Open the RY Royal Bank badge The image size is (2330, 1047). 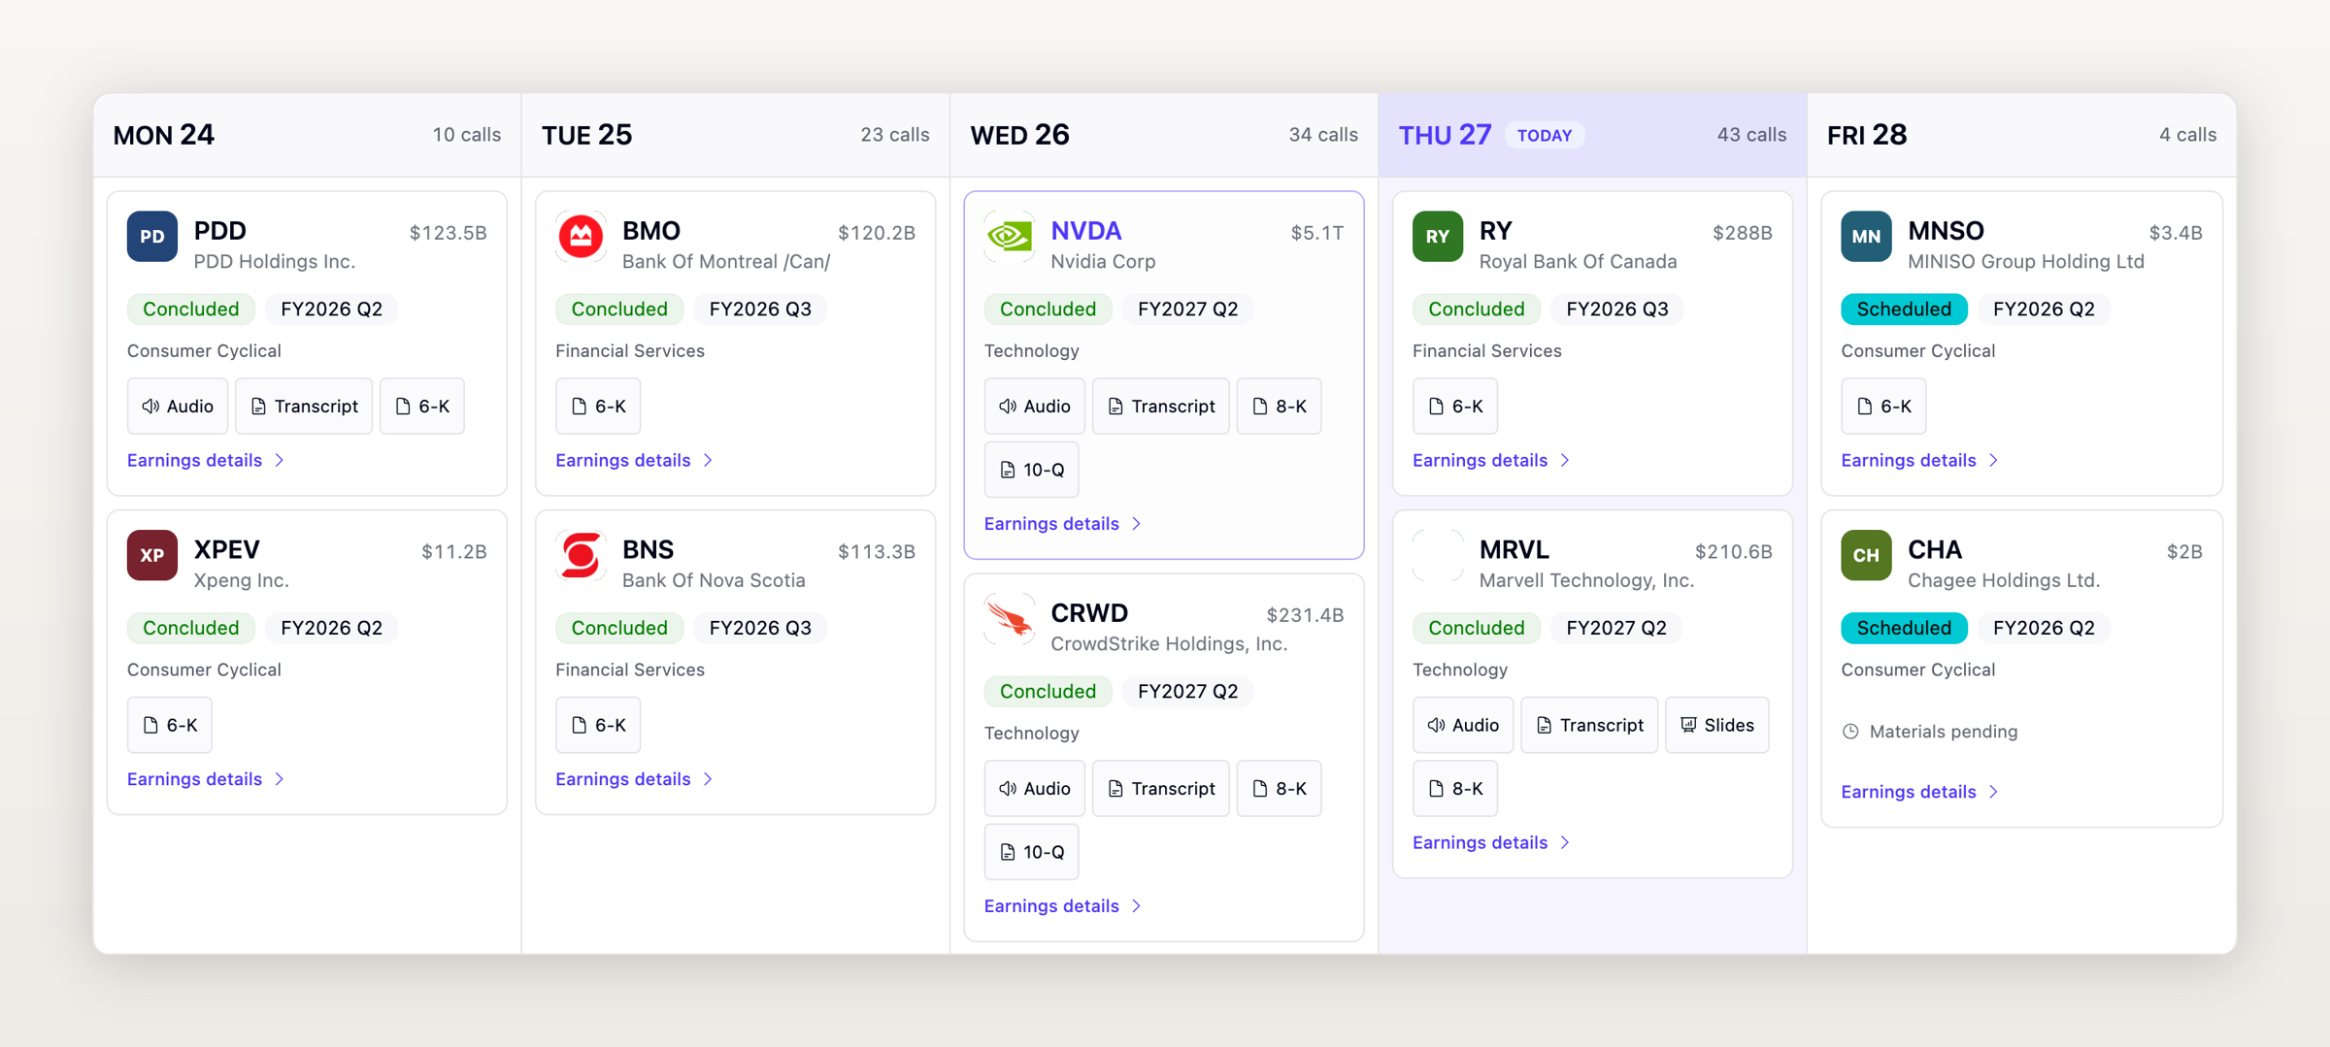1438,237
